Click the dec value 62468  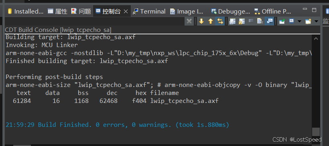(108, 101)
